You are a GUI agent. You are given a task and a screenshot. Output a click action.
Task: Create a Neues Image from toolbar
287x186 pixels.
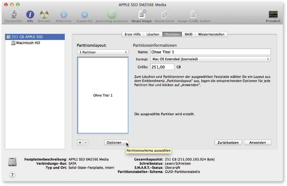pos(142,14)
